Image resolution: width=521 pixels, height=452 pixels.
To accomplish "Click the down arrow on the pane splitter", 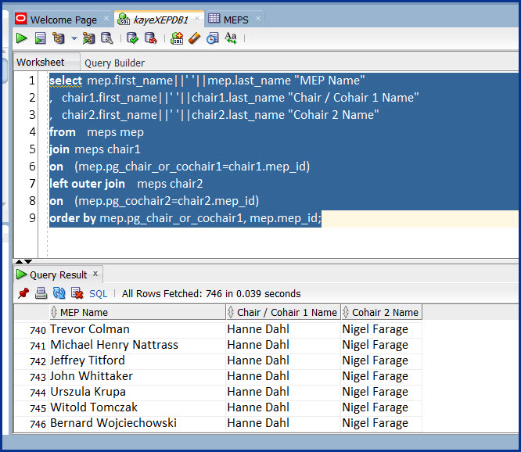I will (x=28, y=262).
